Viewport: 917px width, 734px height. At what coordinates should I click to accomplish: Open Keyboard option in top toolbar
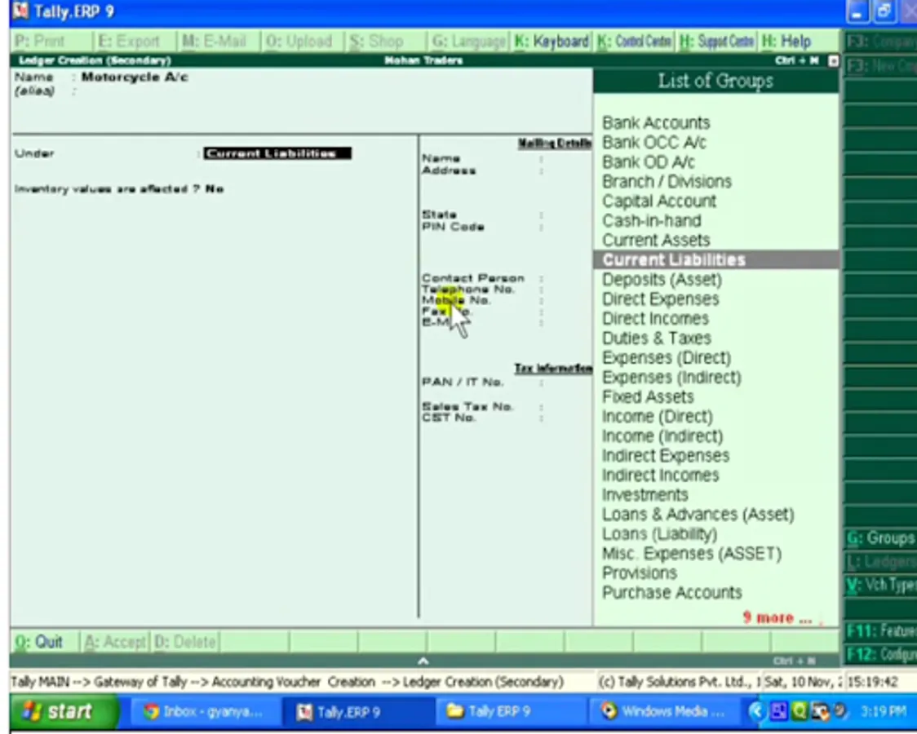click(552, 41)
